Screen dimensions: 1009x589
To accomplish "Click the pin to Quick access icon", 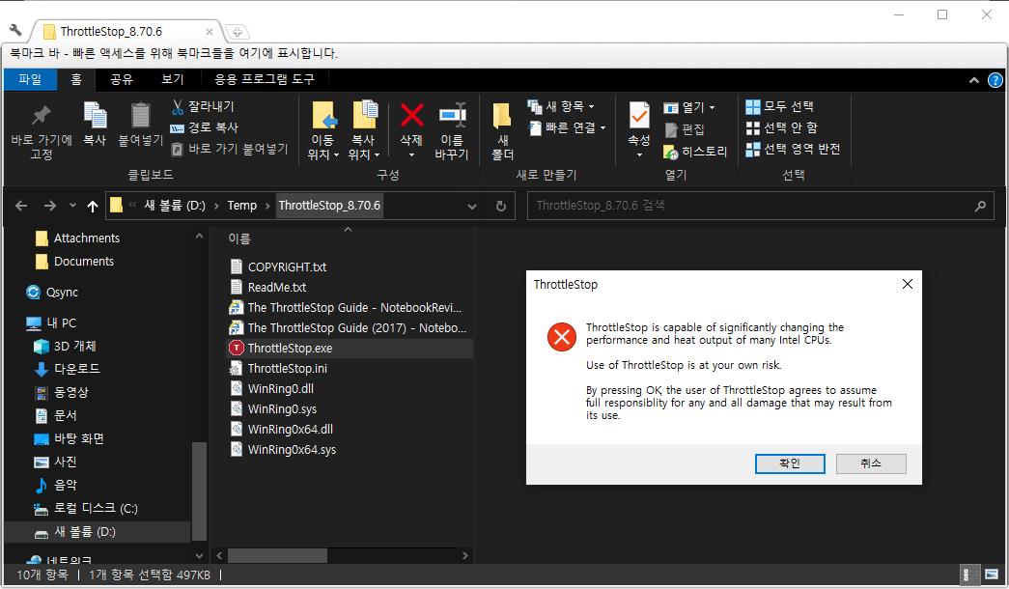I will click(x=41, y=117).
